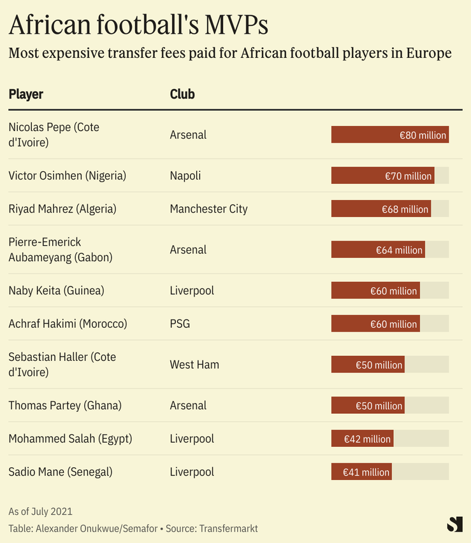Select Mohammed Salah (Egypt) row label
This screenshot has height=543, width=471.
[x=69, y=439]
